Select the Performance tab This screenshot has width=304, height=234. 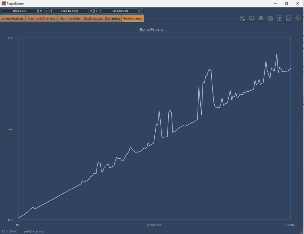(133, 18)
